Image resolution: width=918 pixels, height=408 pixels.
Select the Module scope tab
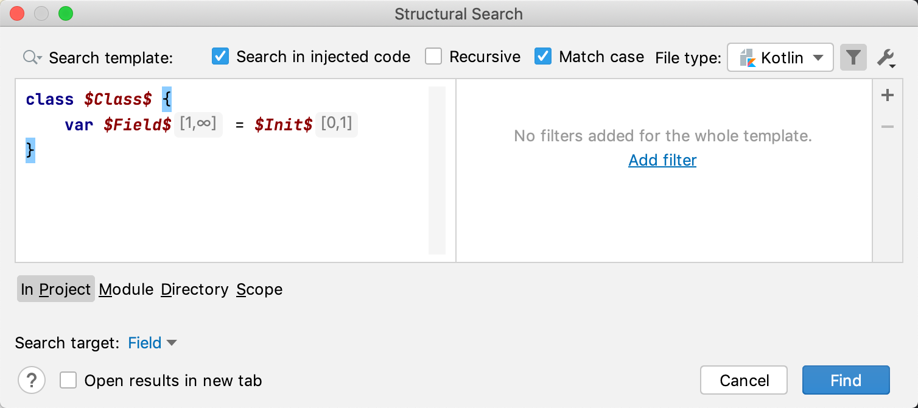pyautogui.click(x=126, y=289)
